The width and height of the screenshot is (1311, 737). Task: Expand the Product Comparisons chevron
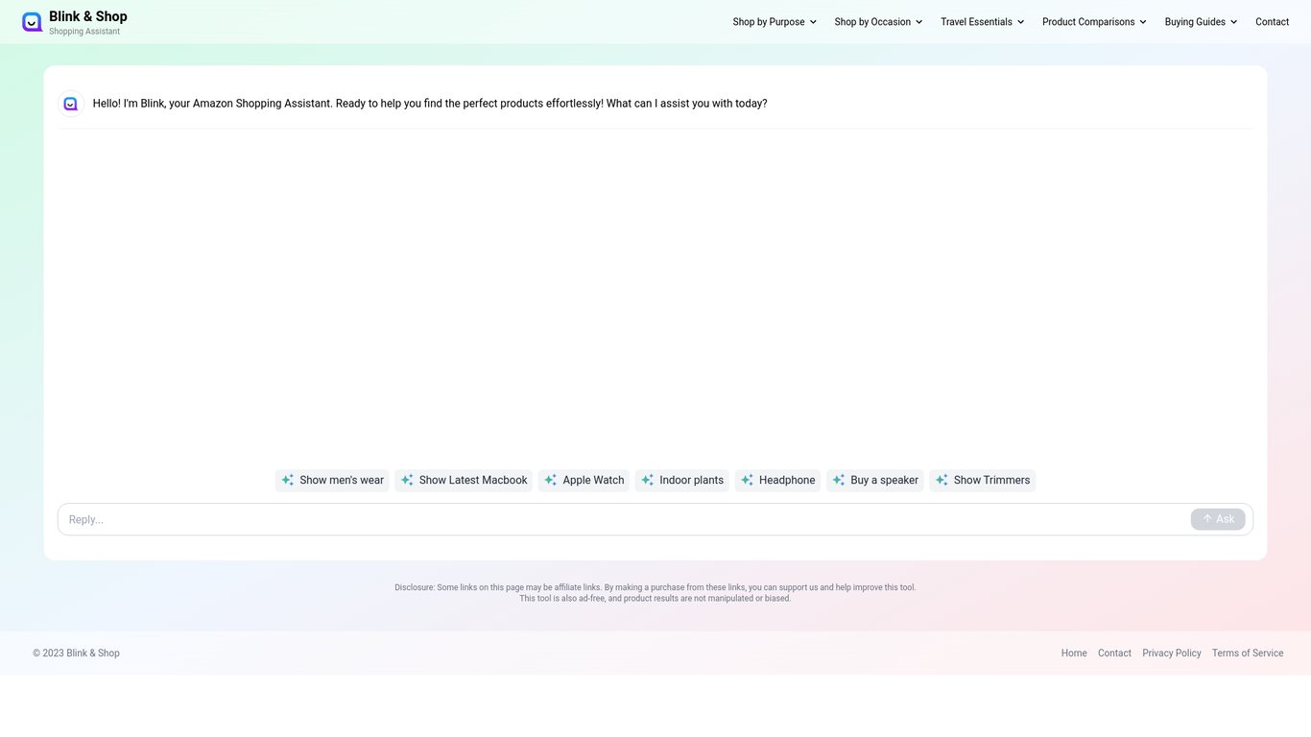click(1143, 22)
